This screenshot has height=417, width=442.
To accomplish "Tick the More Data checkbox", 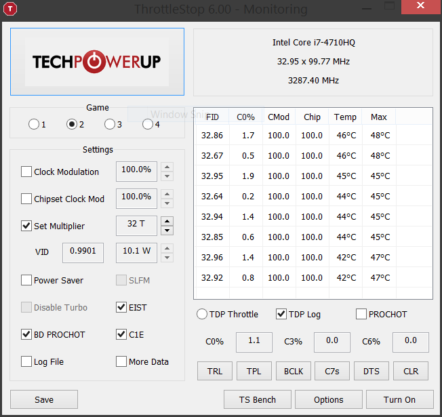I will coord(121,361).
